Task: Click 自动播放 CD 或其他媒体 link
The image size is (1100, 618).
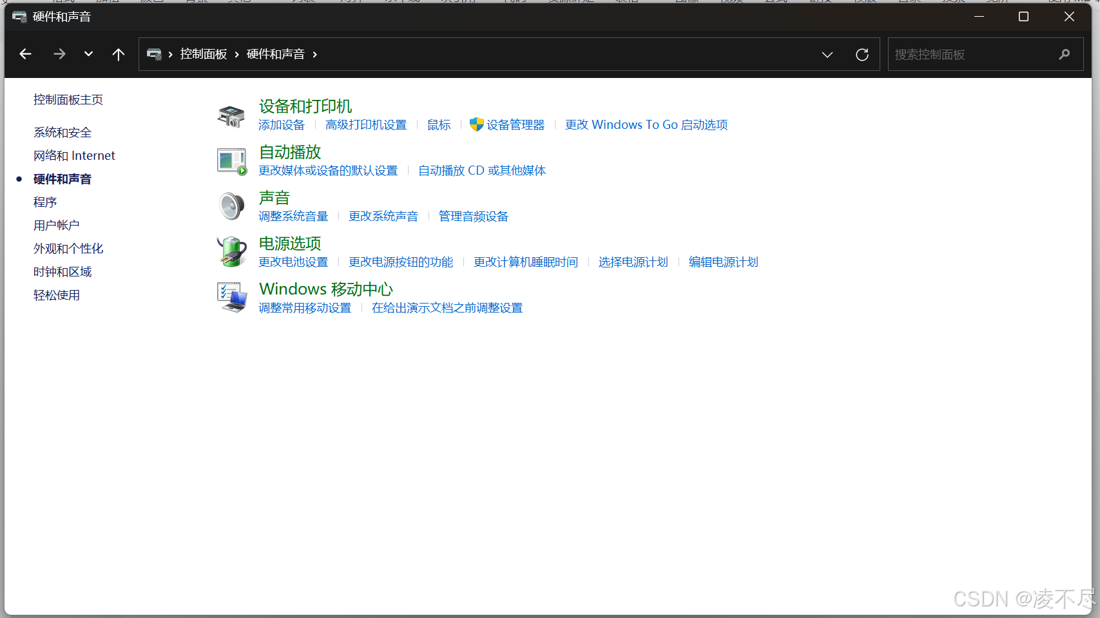Action: 482,171
